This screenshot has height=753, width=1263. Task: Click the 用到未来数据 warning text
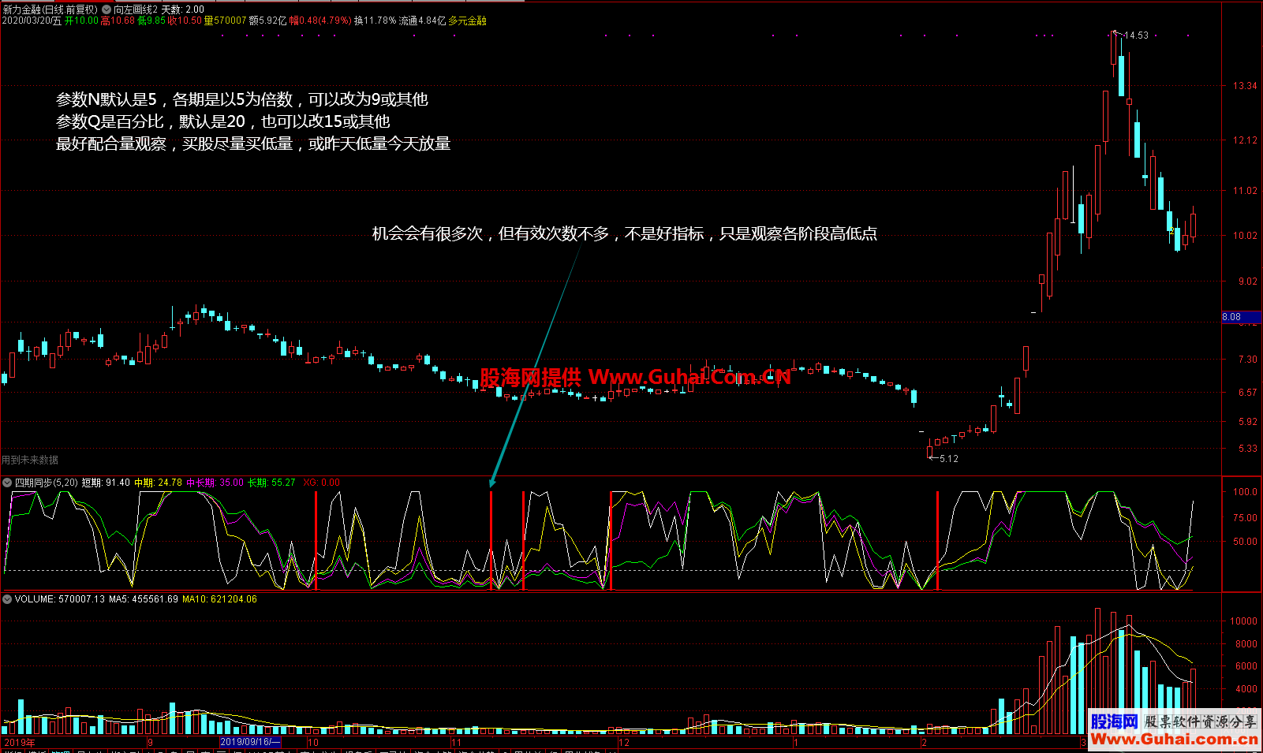[30, 460]
